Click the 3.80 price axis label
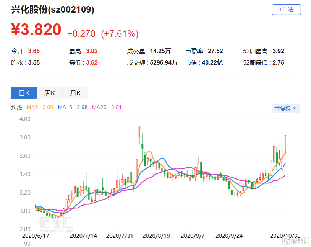This screenshot has height=247, width=311. pos(25,137)
